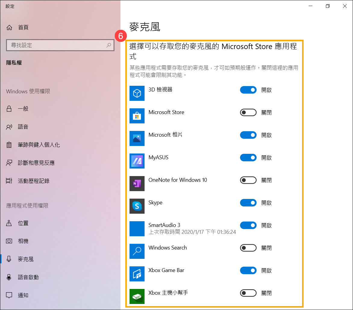
Task: Click the Skype app icon
Action: (x=137, y=206)
